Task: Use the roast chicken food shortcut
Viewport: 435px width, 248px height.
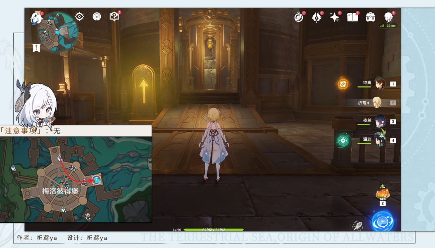Action: [383, 193]
